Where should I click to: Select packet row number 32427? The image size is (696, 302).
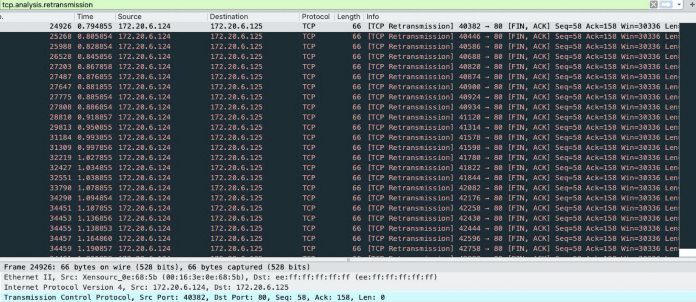[339, 168]
